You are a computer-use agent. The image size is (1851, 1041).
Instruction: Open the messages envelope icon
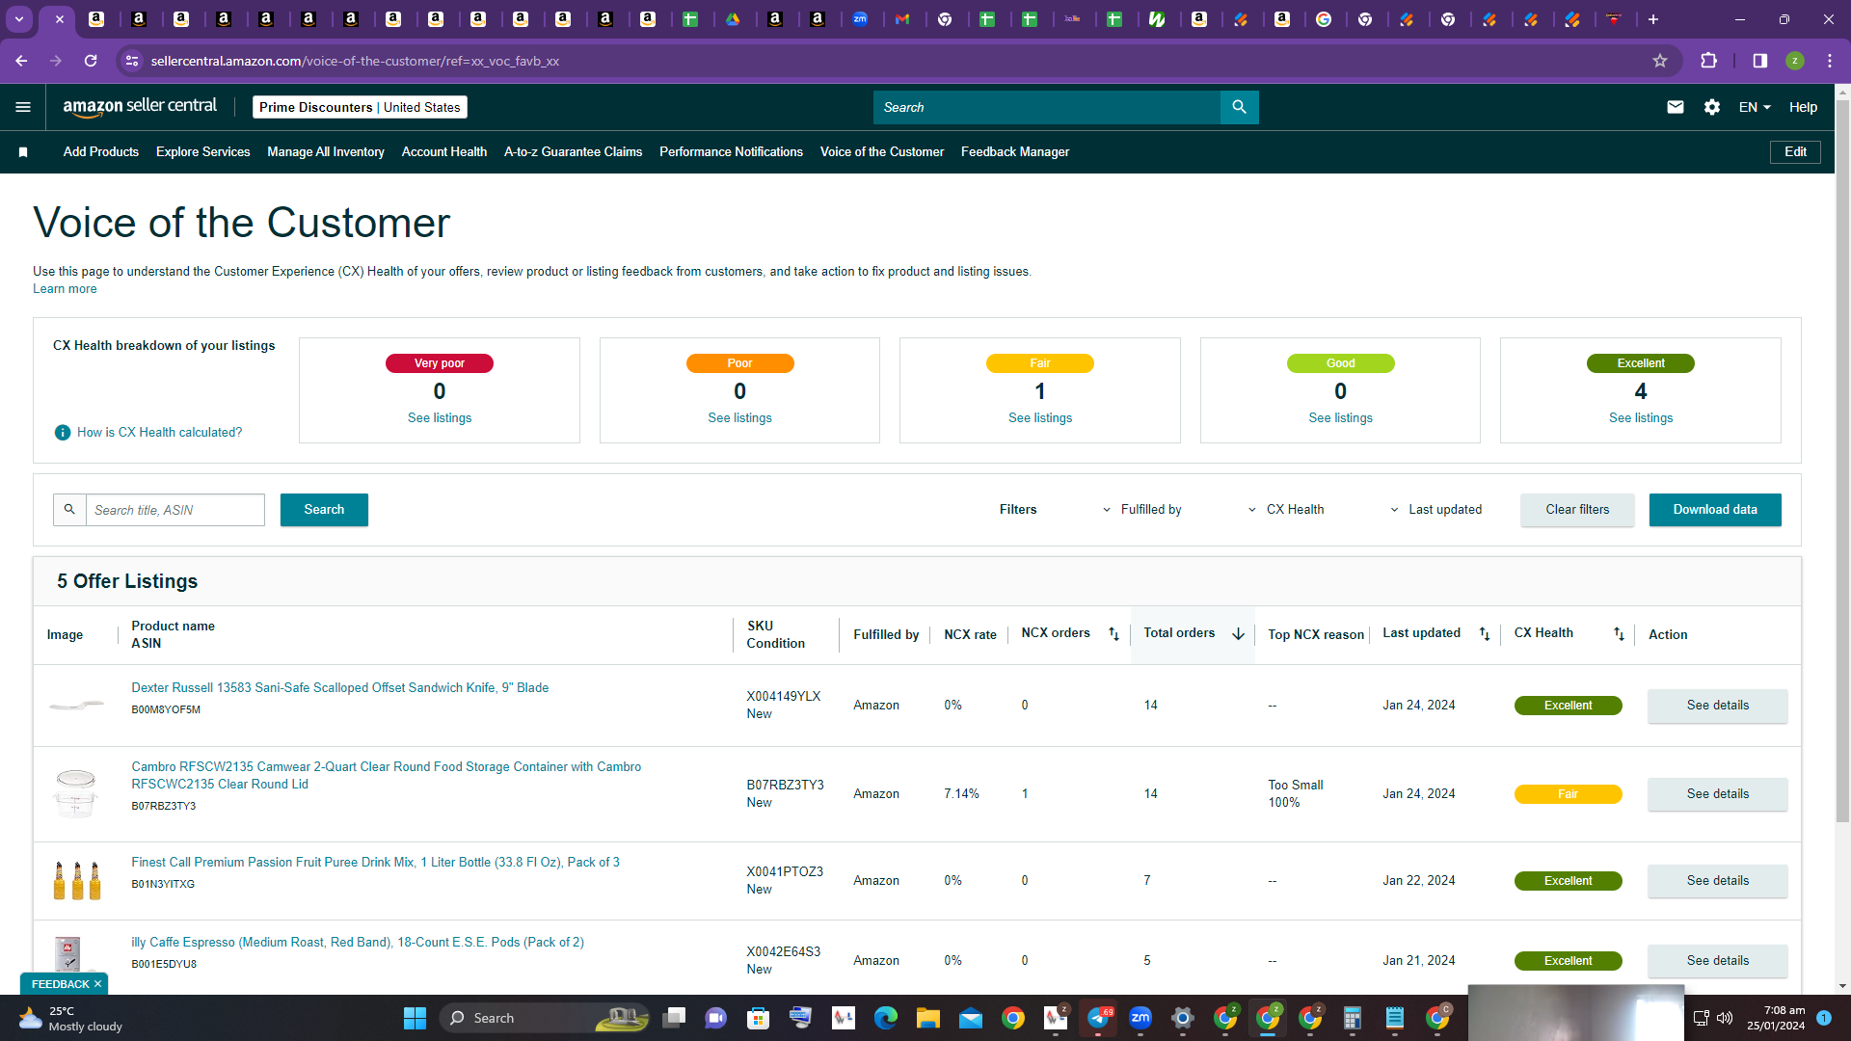[1676, 107]
